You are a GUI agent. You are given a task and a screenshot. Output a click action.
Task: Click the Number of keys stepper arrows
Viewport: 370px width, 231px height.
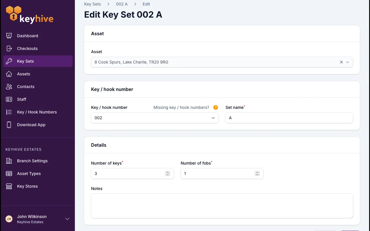pos(168,174)
